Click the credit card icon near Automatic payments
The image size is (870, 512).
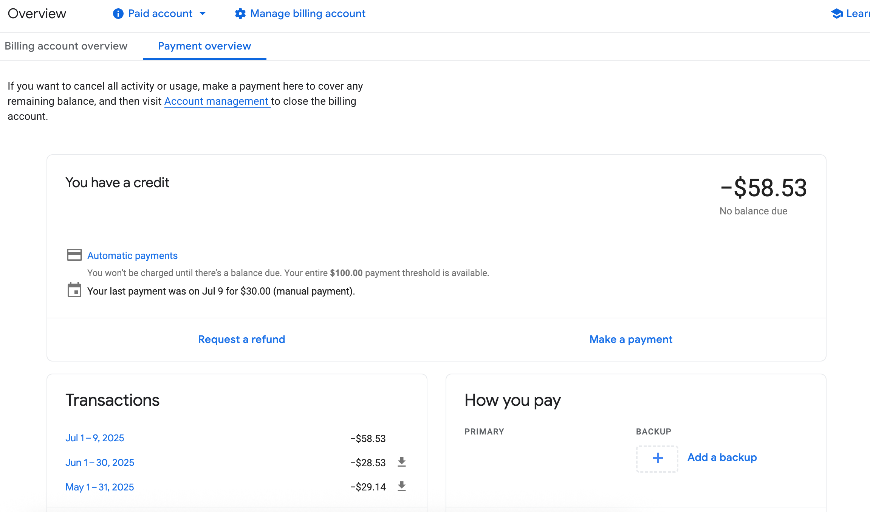tap(74, 255)
